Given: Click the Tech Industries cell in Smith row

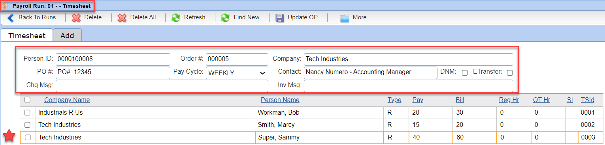Looking at the screenshot, I should pyautogui.click(x=145, y=125).
